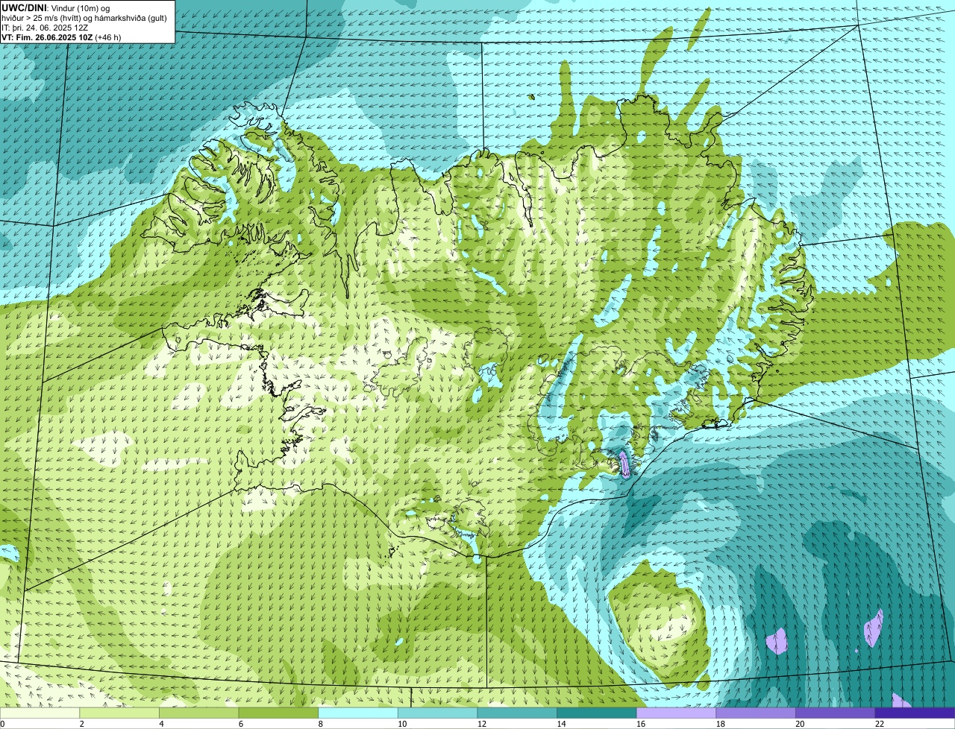The image size is (955, 729).
Task: Click the title text "UWC/DINI: Vindur (10m) og"
Action: 56,7
